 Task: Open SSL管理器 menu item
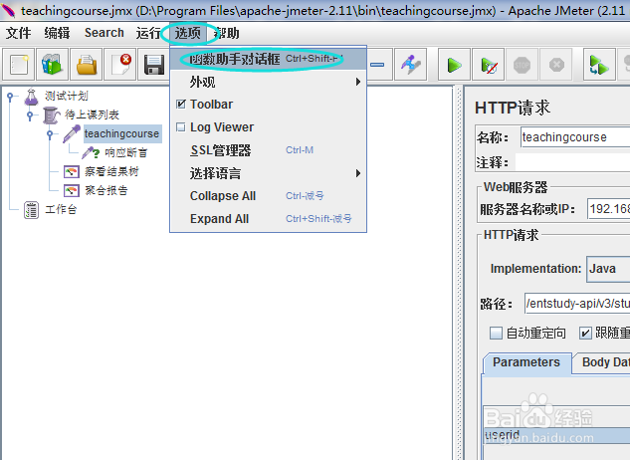coord(268,150)
